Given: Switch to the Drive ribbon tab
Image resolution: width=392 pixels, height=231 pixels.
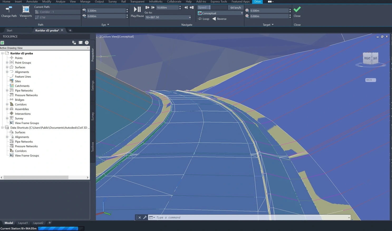Looking at the screenshot, I should [257, 2].
